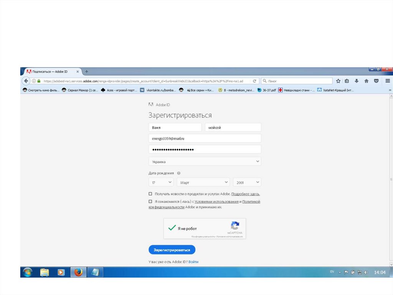Viewport: 393px width, 295px height.
Task: Click the action center flag tray icon
Action: [347, 272]
